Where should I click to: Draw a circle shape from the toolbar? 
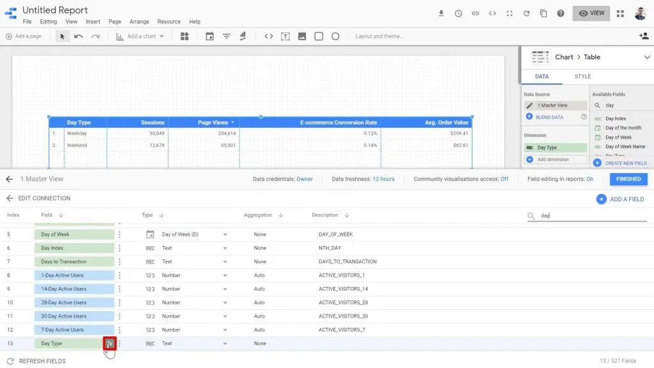(x=337, y=36)
